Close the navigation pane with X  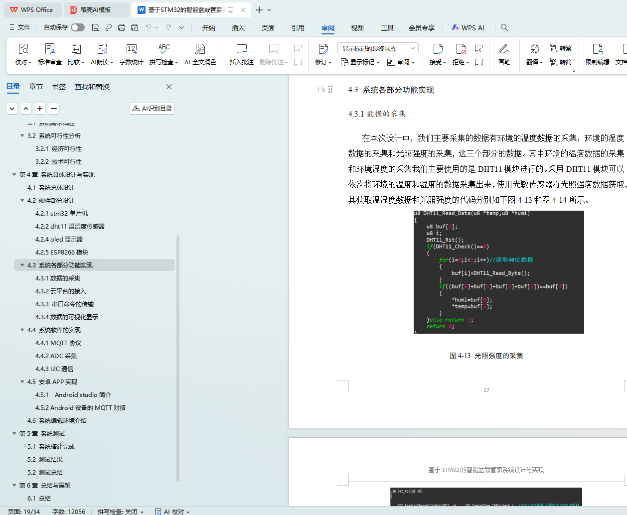point(169,87)
